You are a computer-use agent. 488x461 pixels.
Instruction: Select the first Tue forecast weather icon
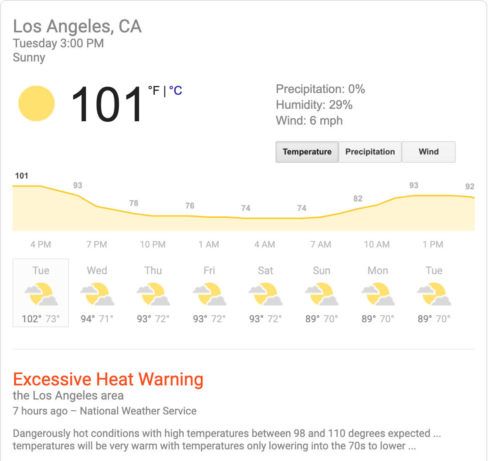tap(41, 294)
